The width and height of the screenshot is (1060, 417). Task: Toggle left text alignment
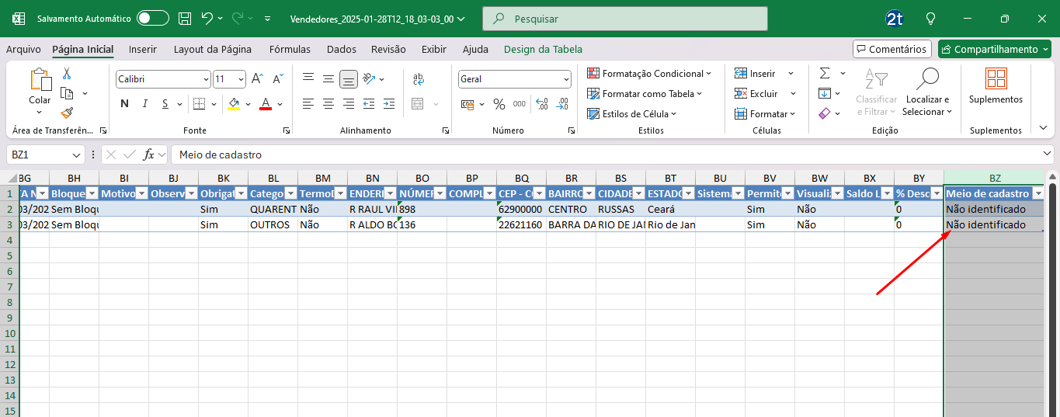(x=308, y=104)
